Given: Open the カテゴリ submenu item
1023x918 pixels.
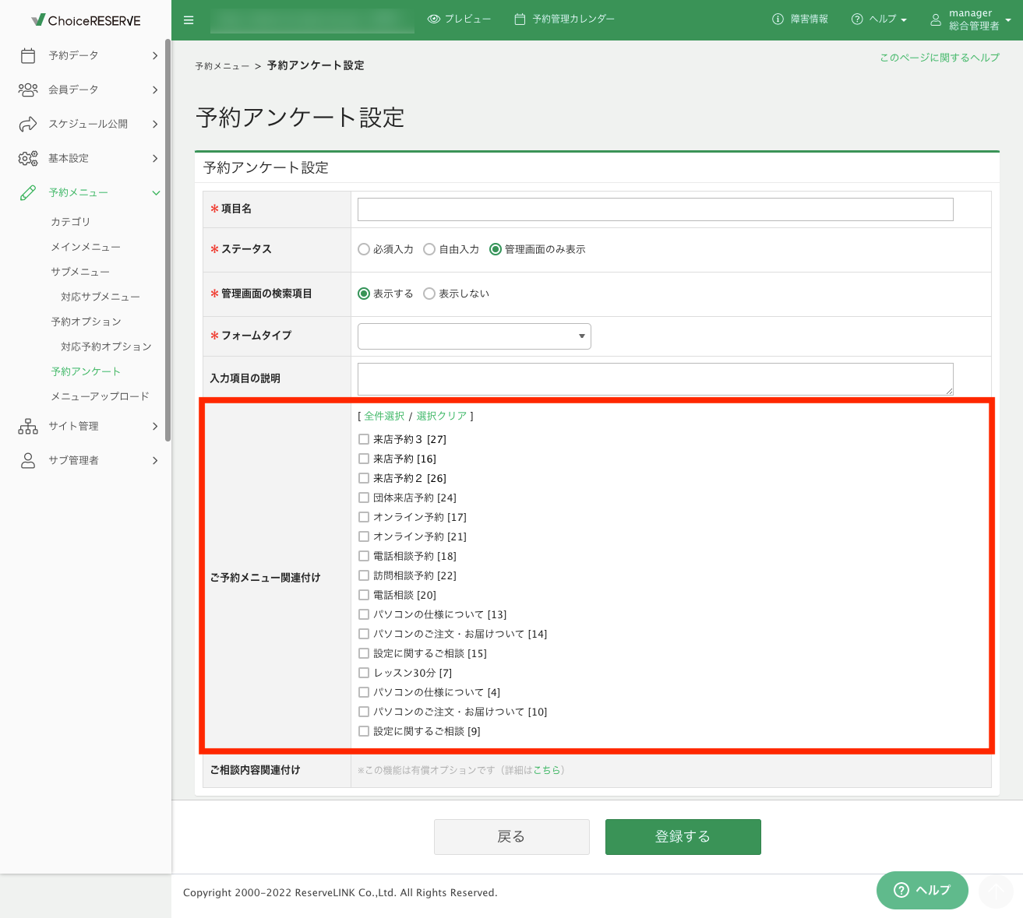Looking at the screenshot, I should coord(71,222).
